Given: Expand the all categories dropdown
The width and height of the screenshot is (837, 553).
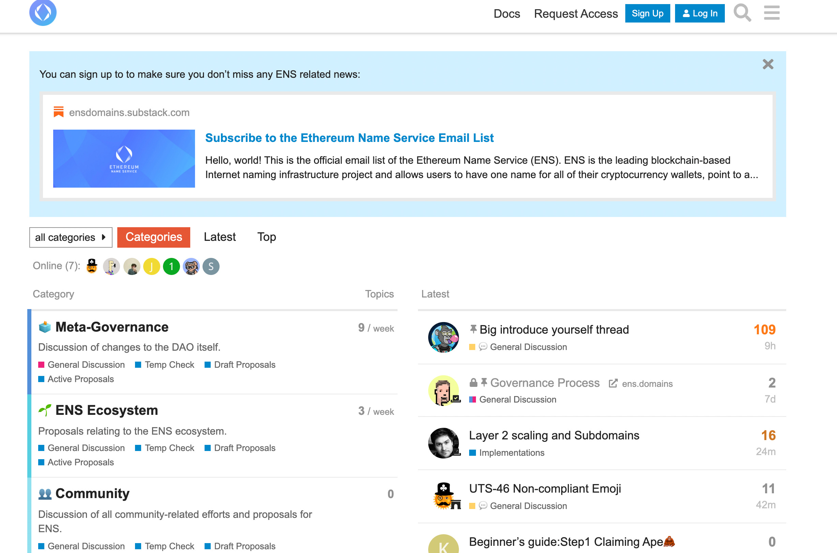Looking at the screenshot, I should pyautogui.click(x=71, y=237).
